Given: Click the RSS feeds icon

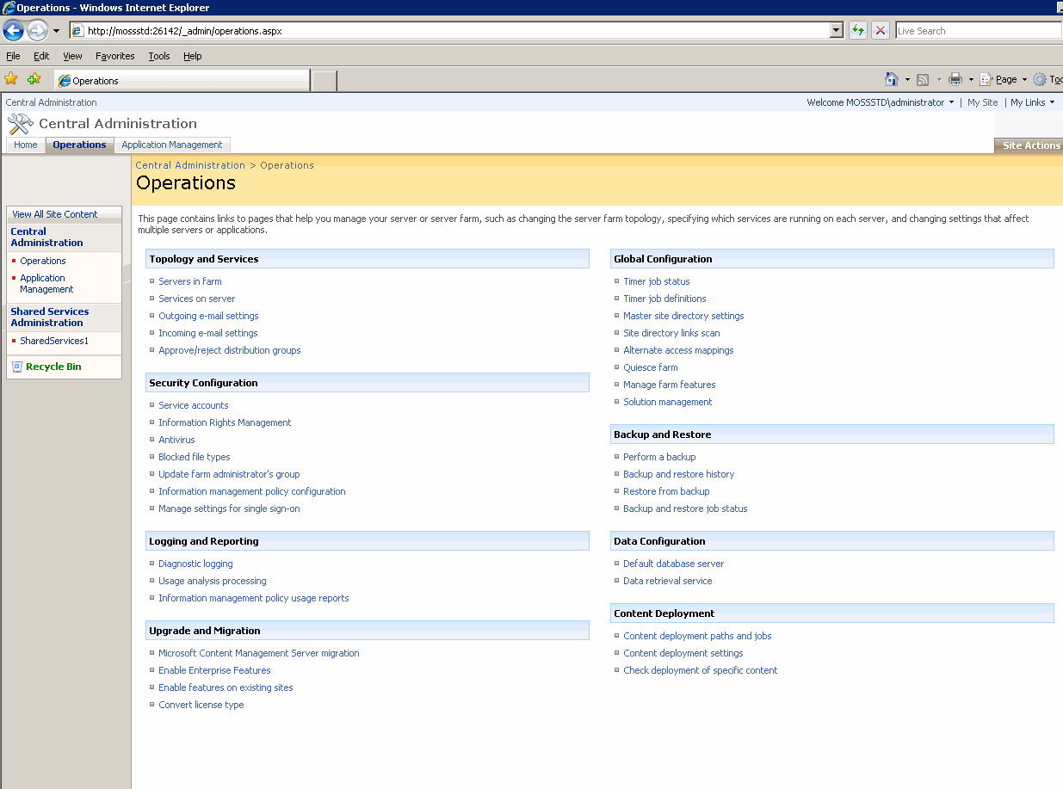Looking at the screenshot, I should 923,79.
